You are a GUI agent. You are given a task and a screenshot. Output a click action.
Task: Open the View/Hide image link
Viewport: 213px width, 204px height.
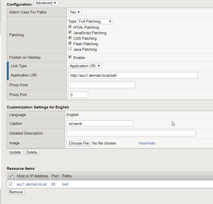147,143
